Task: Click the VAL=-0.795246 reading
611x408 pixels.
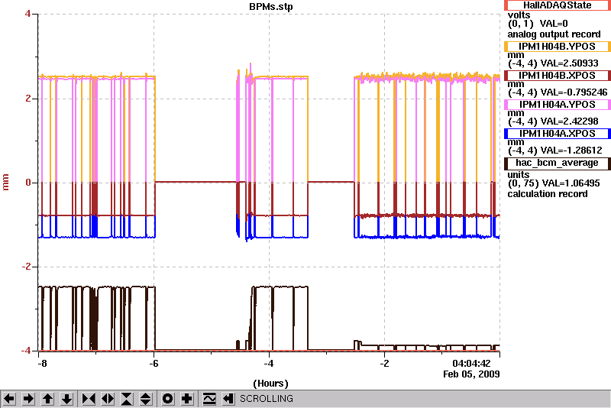Action: 574,92
